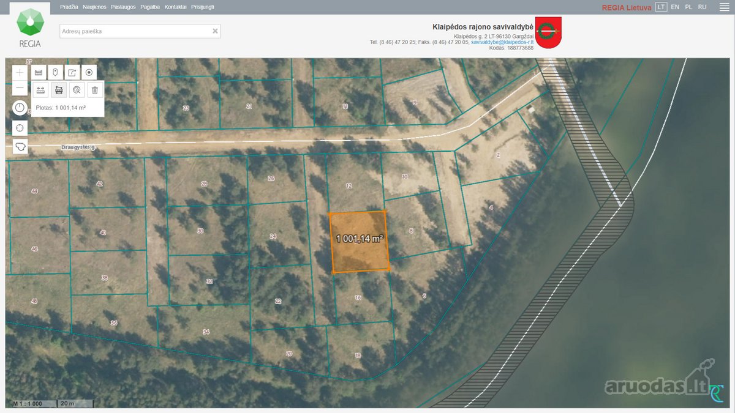Locate my position with crosshair icon
This screenshot has width=735, height=413.
pos(20,128)
